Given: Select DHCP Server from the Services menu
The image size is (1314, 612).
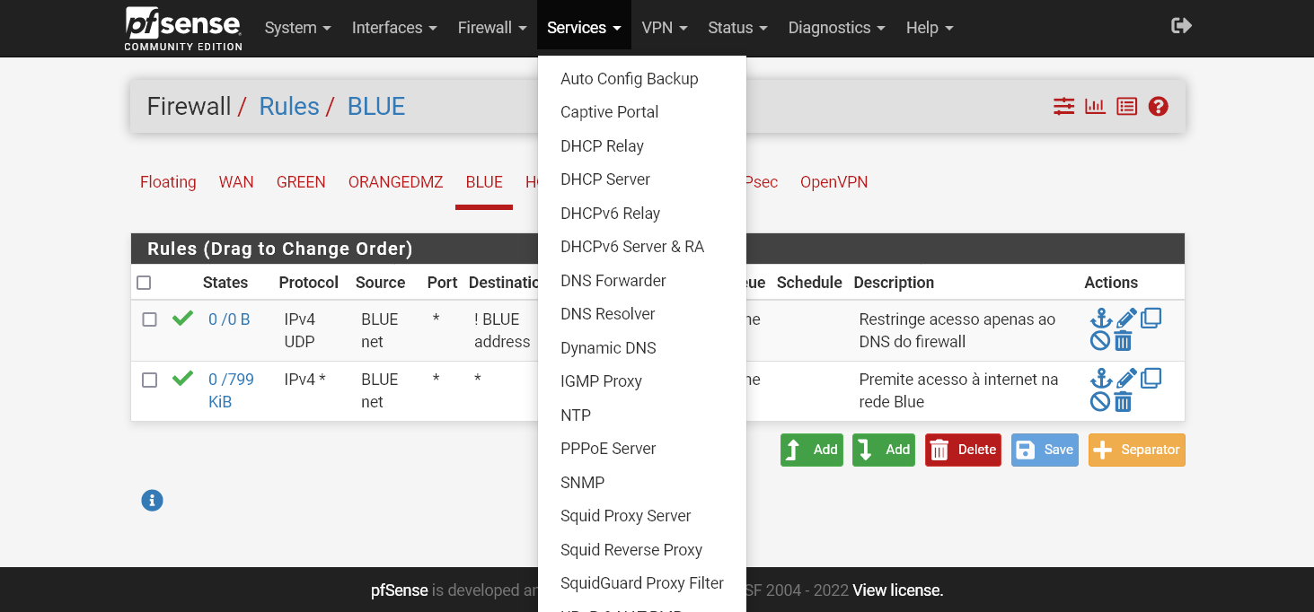Looking at the screenshot, I should 605,179.
